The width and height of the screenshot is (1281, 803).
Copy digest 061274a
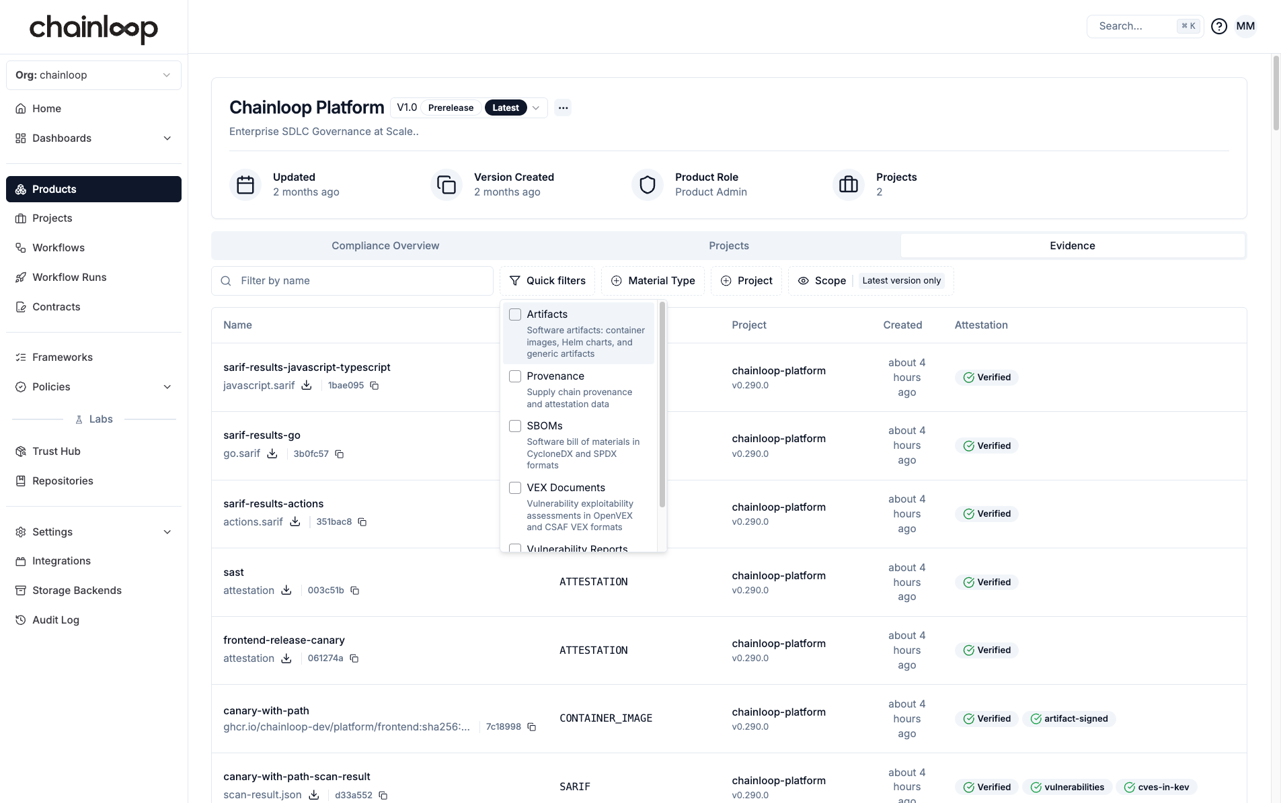[x=354, y=659]
